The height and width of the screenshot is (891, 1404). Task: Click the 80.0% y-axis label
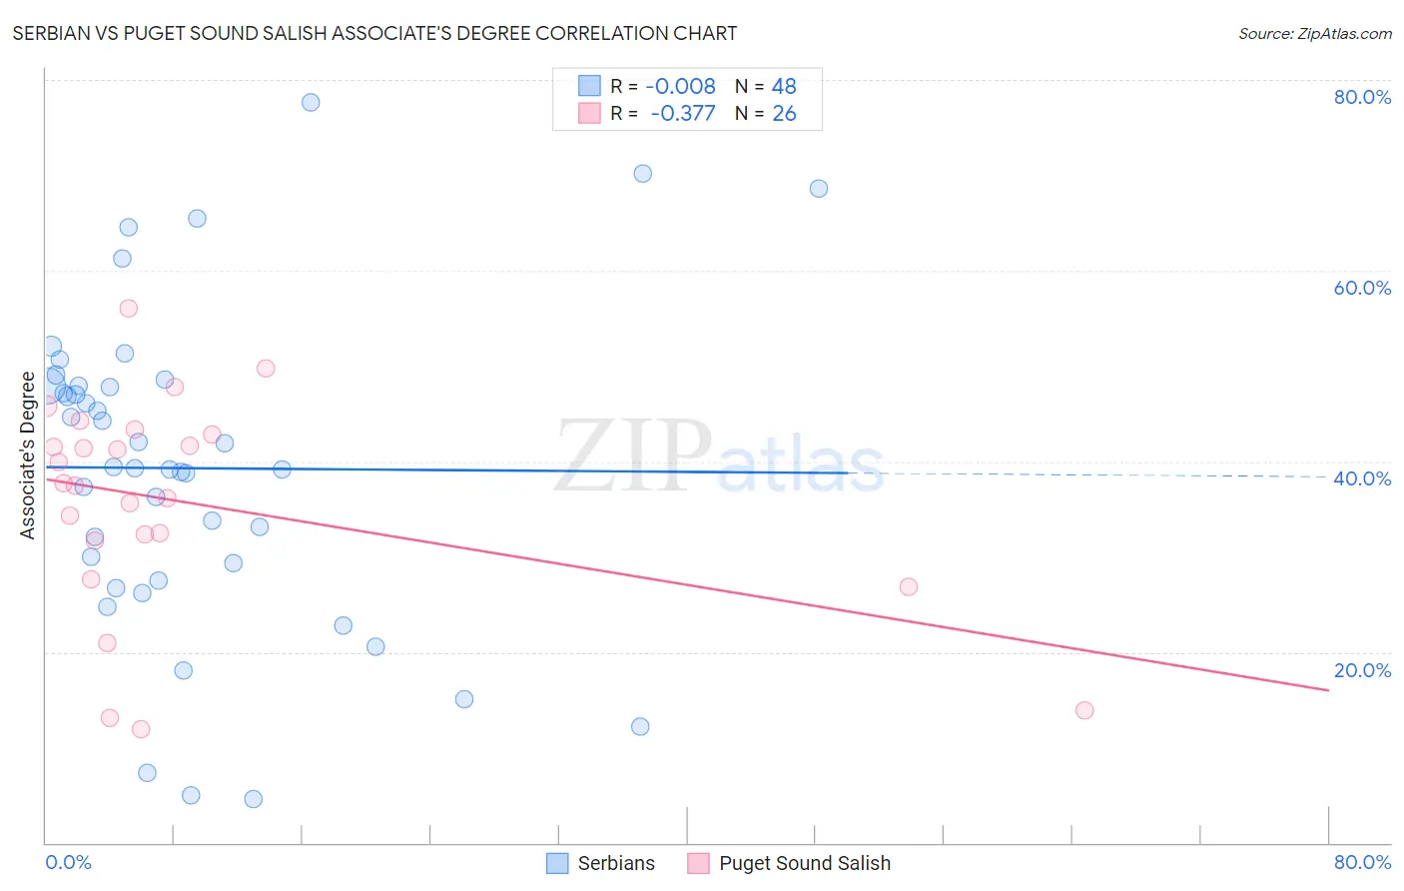(1362, 97)
